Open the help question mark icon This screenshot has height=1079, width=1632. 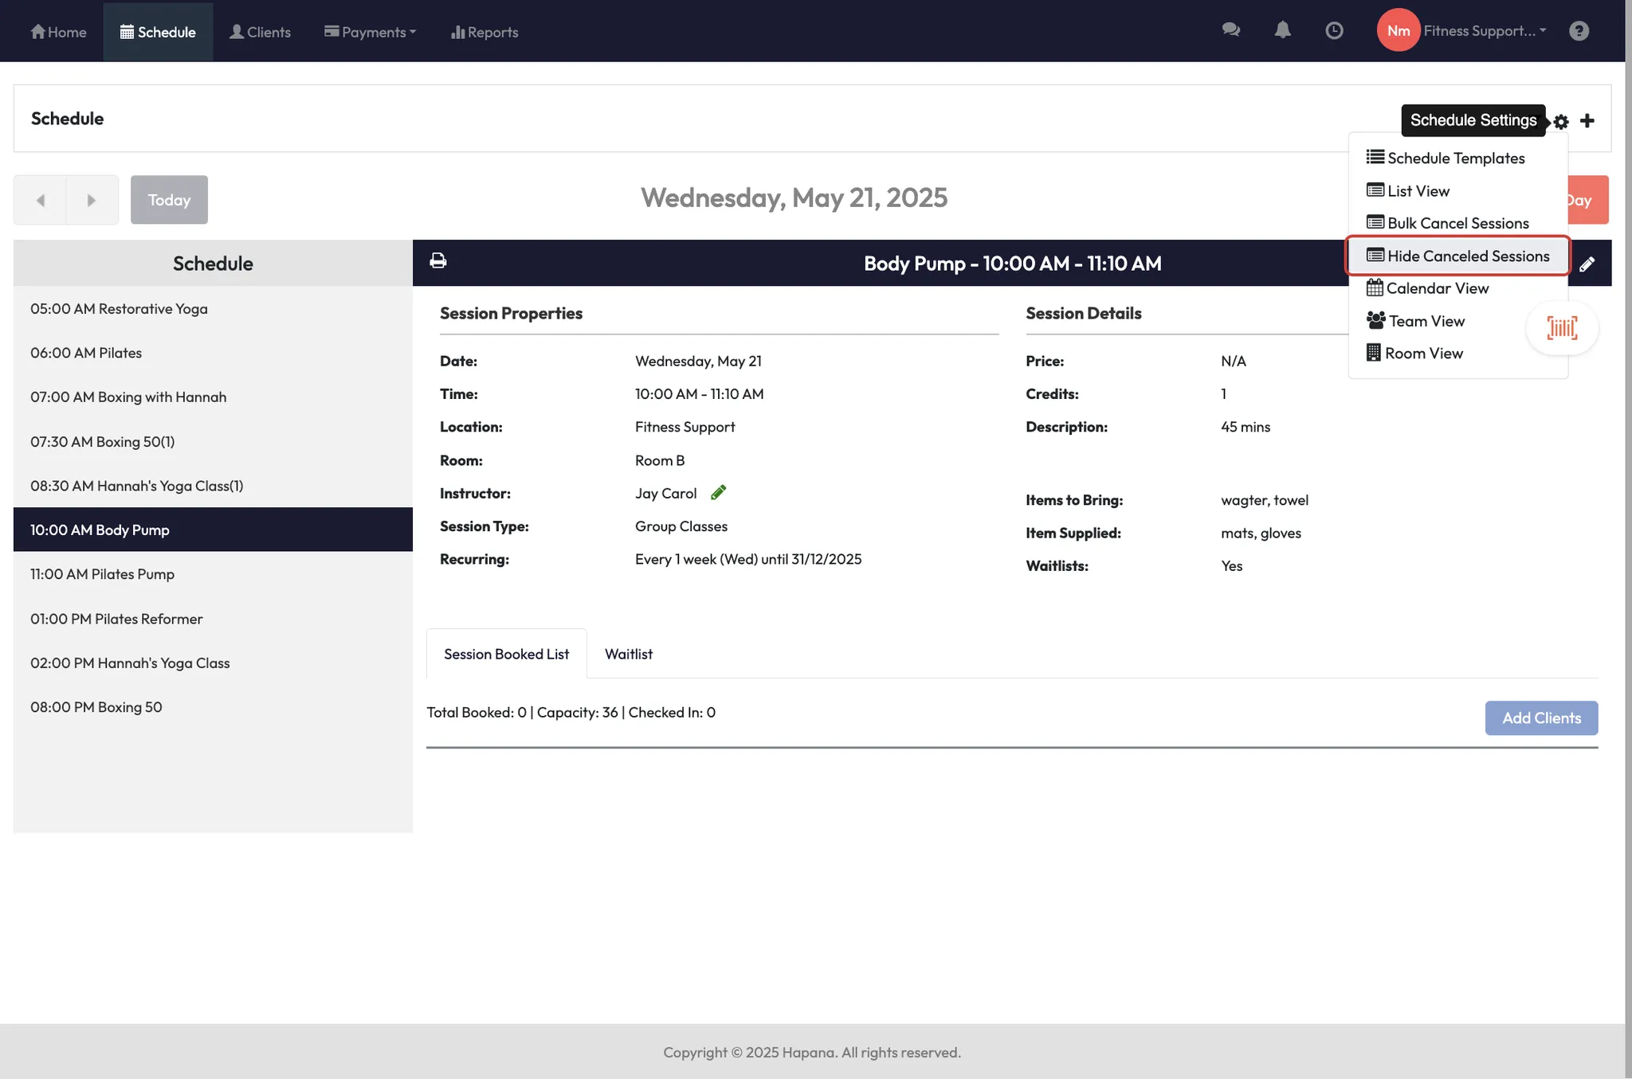pyautogui.click(x=1579, y=30)
